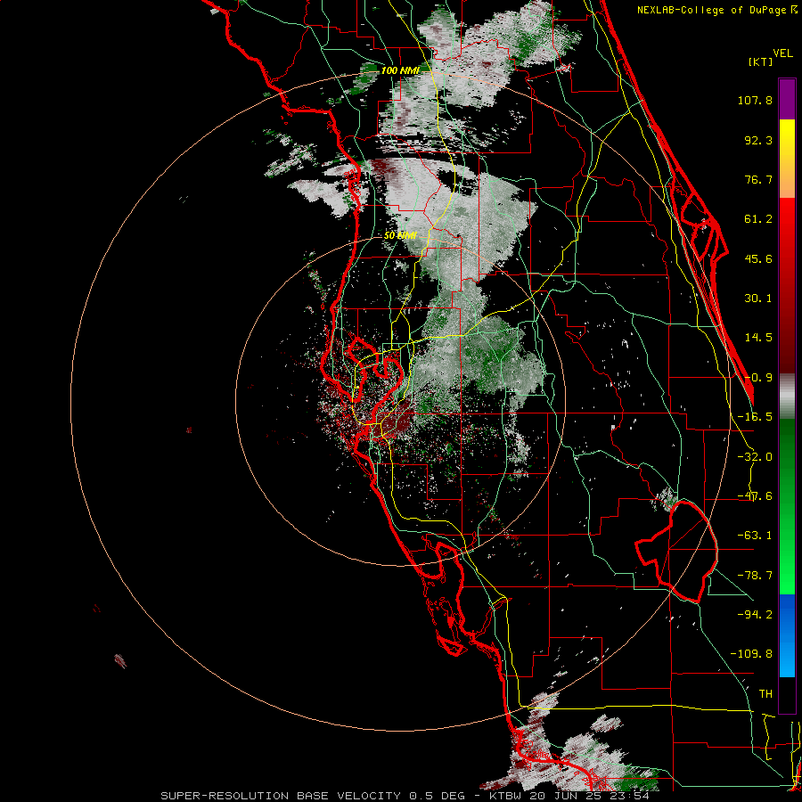Click the TH legend label
Screen dimensions: 802x802
coord(765,693)
